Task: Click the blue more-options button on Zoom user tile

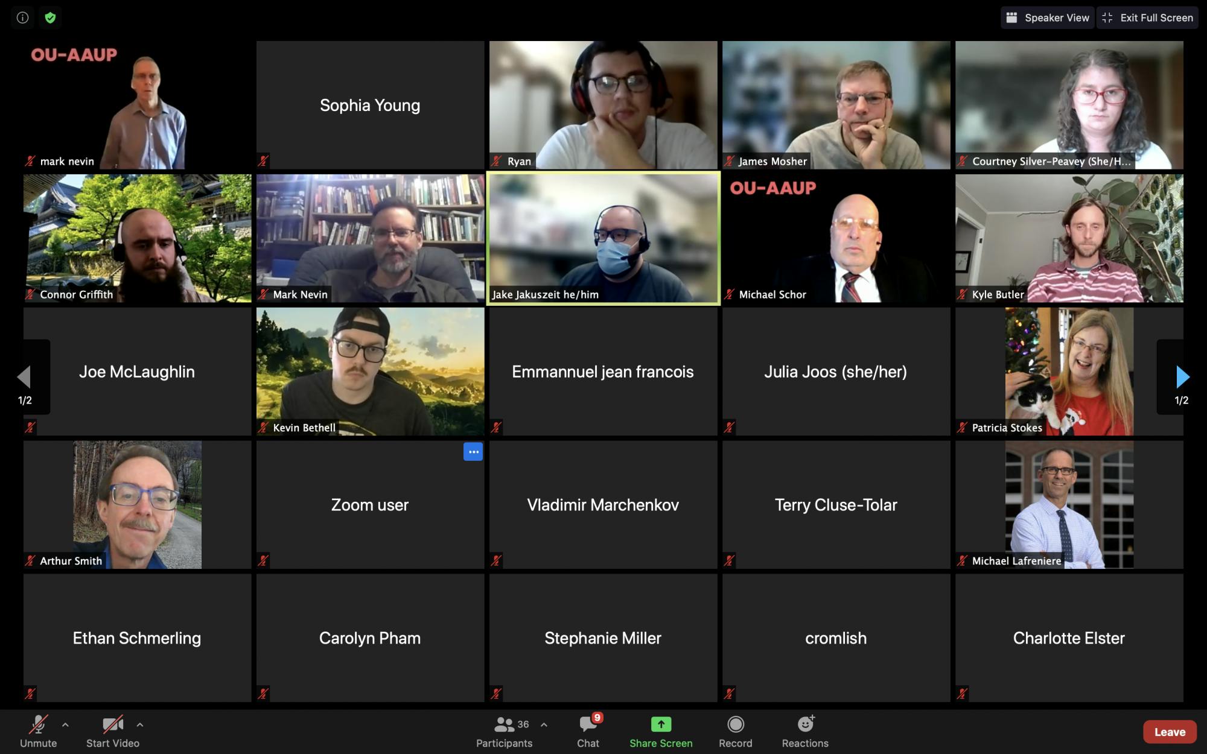Action: coord(473,452)
